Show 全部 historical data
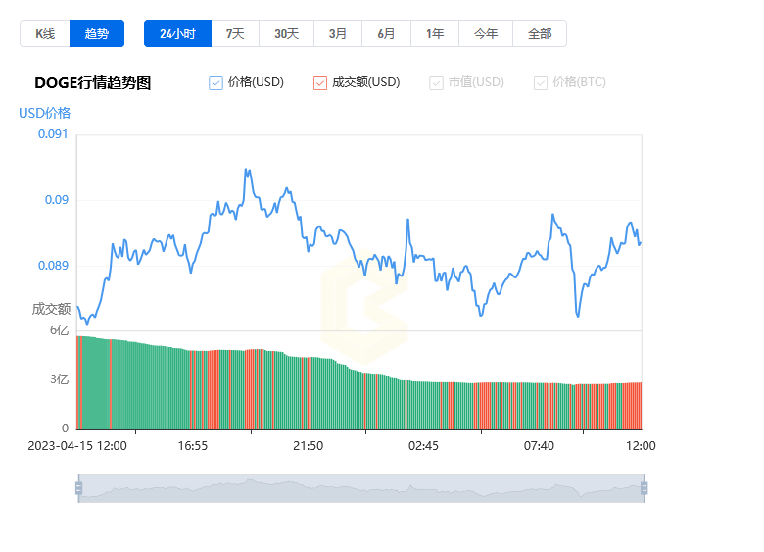The image size is (764, 552). coord(540,33)
